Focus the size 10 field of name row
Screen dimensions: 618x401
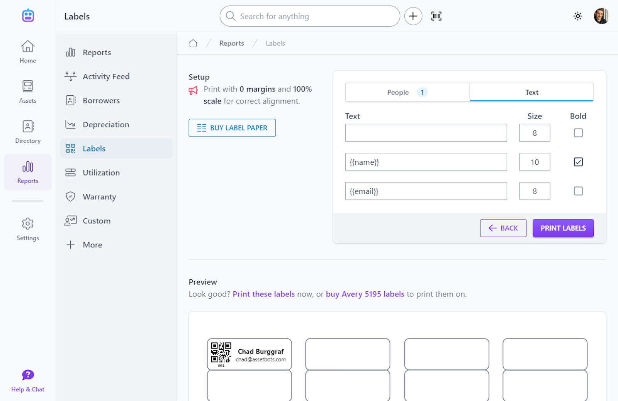pos(535,162)
